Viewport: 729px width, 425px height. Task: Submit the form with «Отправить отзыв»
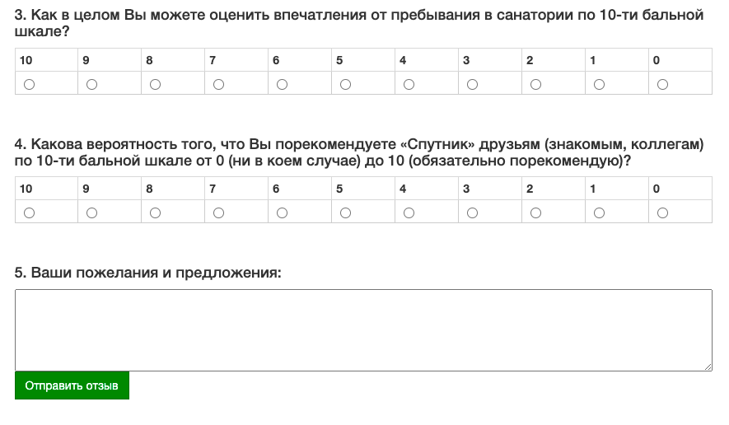point(72,385)
